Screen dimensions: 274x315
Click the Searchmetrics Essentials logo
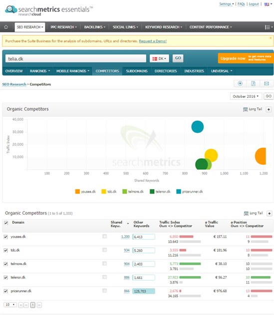[x=49, y=10]
